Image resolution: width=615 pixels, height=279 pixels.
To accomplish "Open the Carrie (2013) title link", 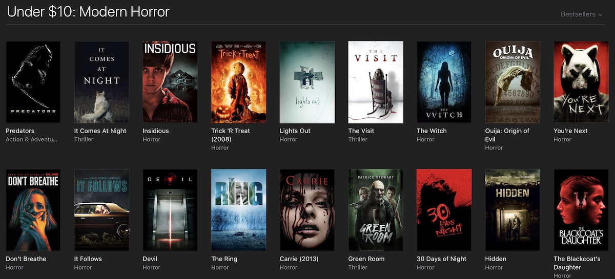I will point(299,259).
